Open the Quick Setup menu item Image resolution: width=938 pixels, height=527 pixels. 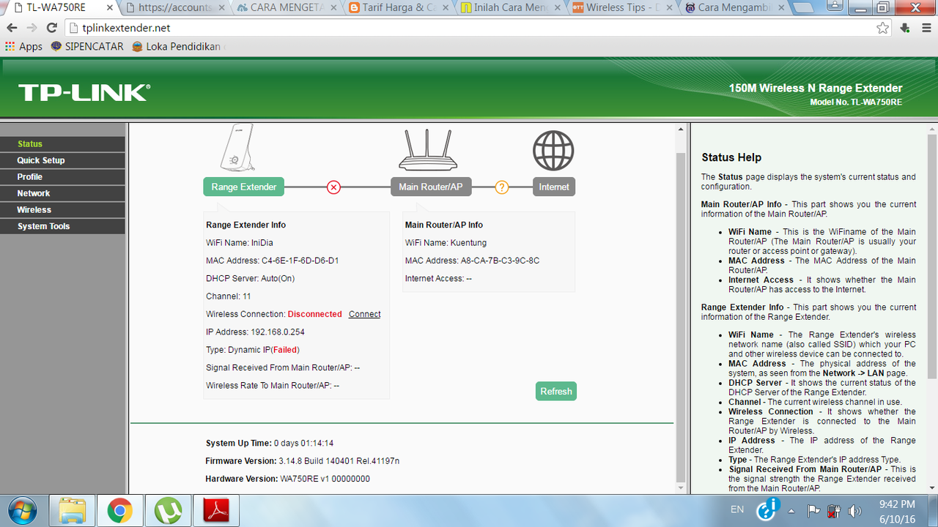coord(62,160)
